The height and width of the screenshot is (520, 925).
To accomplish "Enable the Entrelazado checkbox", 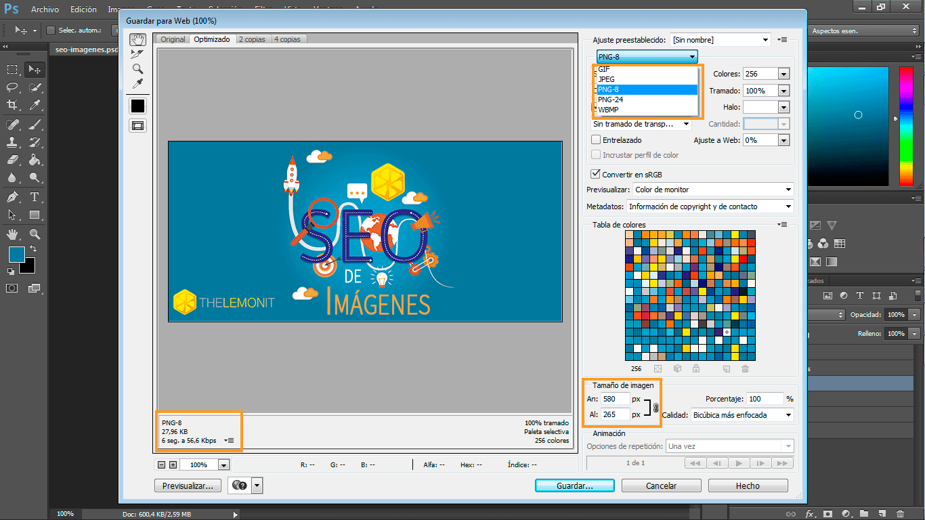I will click(x=596, y=140).
